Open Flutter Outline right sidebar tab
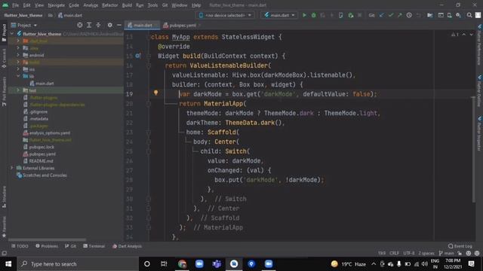Viewport: 483px width, 271px height. (479, 91)
